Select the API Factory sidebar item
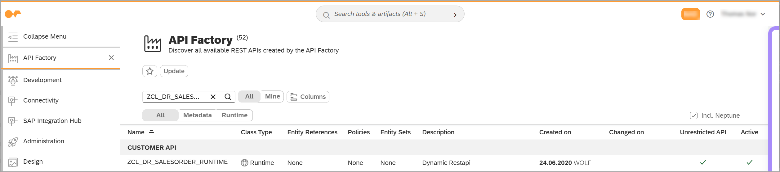This screenshot has width=780, height=172. point(61,58)
